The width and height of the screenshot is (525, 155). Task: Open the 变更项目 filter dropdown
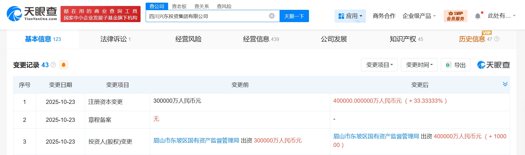(x=379, y=65)
